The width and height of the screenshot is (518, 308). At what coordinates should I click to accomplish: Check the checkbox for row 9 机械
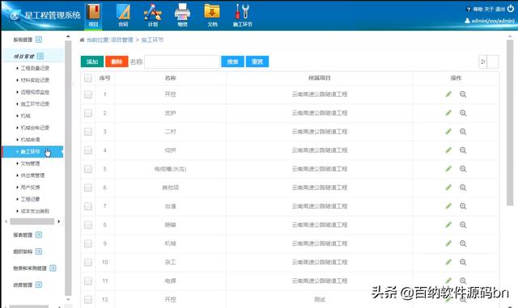tap(88, 243)
